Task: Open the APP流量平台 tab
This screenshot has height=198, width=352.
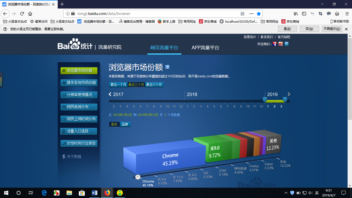Action: pos(205,47)
